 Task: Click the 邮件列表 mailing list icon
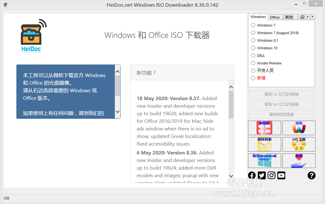264,144
